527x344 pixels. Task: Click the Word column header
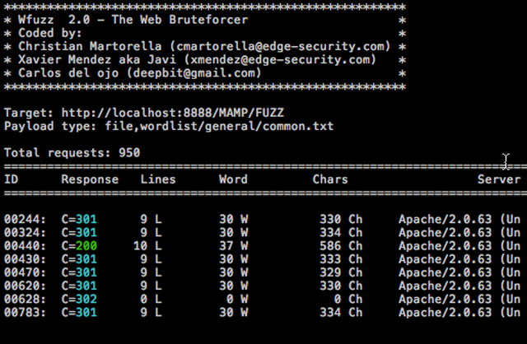tap(233, 179)
